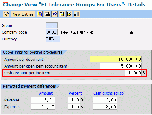
Task: Click the city text 上海
Action: click(x=129, y=32)
